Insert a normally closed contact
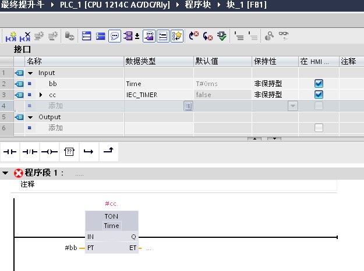Viewport: 364px width, 271px height. [x=30, y=152]
